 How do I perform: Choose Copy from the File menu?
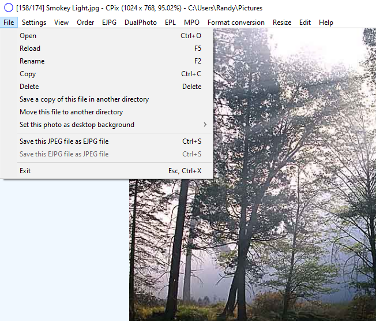coord(107,74)
